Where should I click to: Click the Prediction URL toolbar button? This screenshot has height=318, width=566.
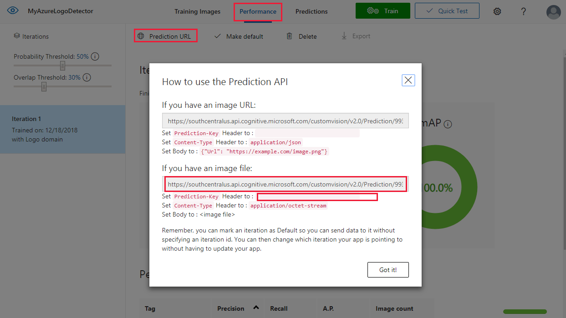pyautogui.click(x=166, y=36)
